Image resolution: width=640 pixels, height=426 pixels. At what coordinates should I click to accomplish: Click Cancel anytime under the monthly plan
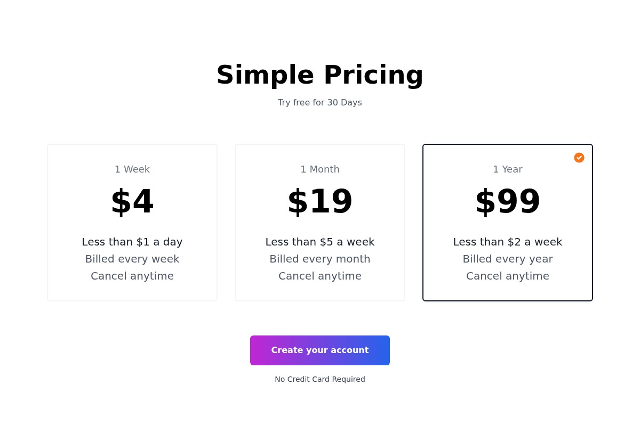[320, 276]
